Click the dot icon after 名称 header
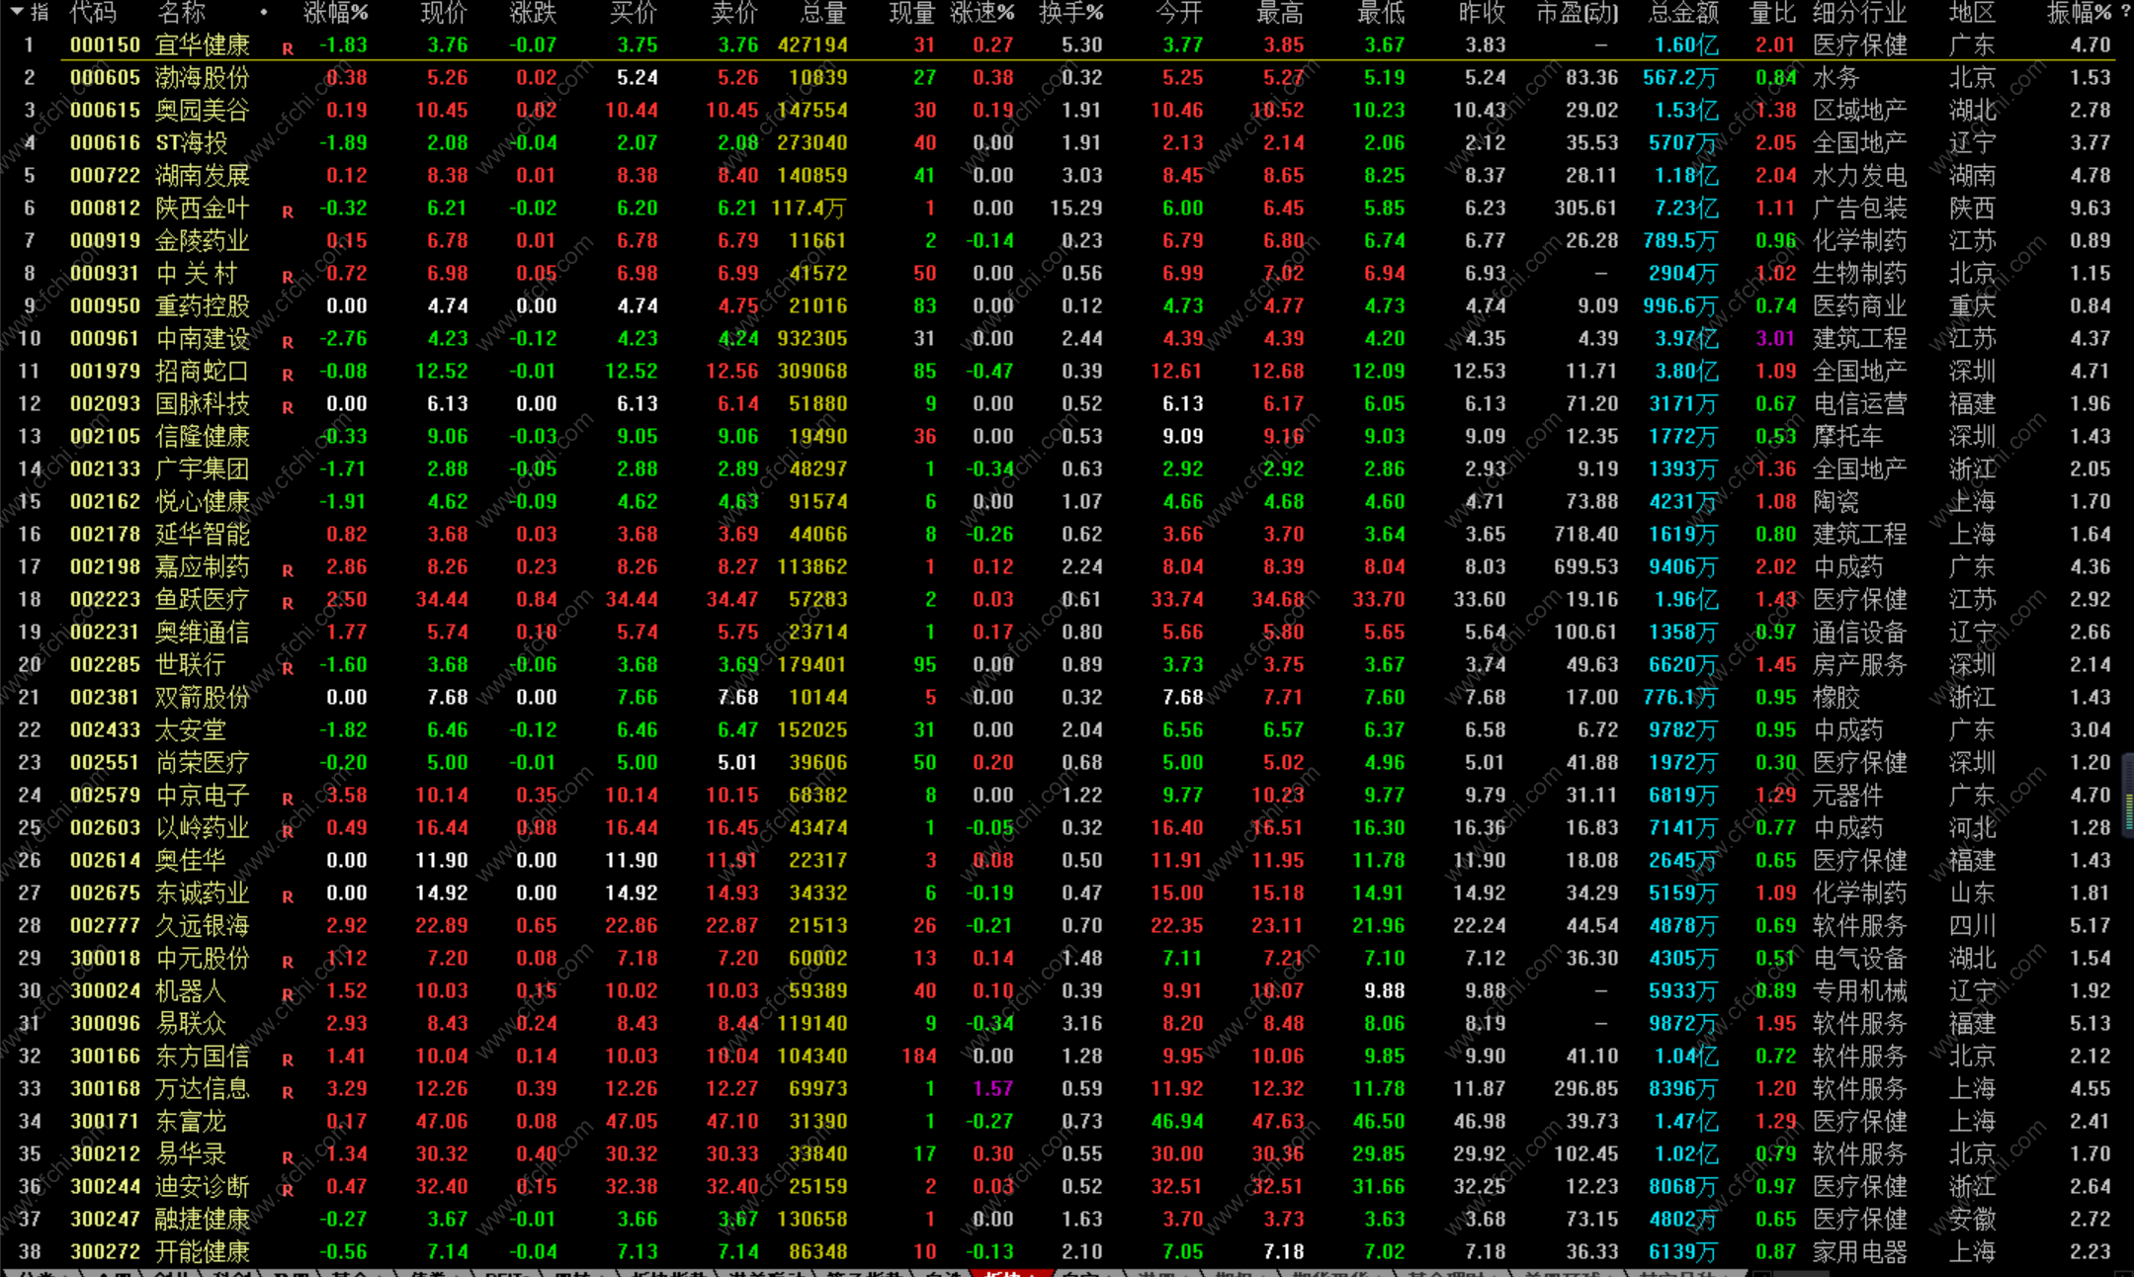This screenshot has height=1277, width=2134. 264,13
